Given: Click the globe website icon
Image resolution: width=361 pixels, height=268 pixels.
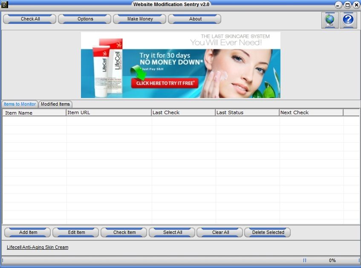Looking at the screenshot, I should [330, 20].
